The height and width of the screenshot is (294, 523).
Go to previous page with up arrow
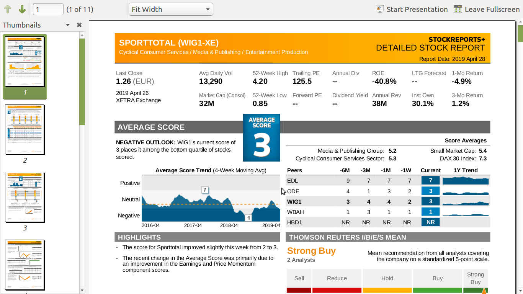(x=8, y=9)
